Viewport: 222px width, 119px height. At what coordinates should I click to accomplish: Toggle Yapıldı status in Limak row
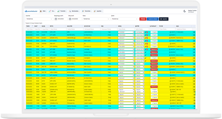pos(154,58)
